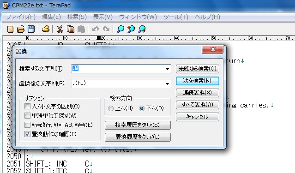Open the 検索(S) menu

tap(77, 17)
